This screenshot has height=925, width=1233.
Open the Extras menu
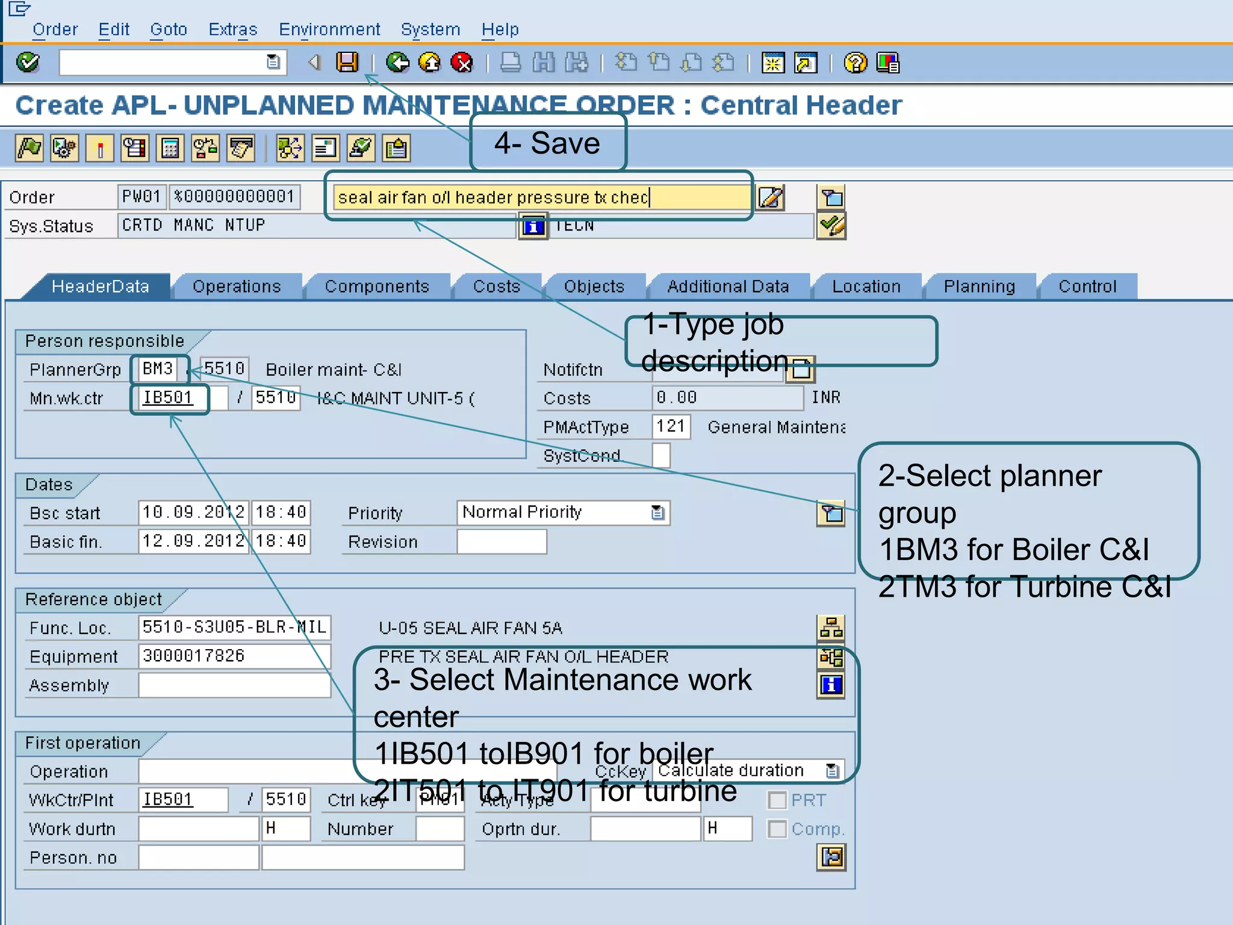point(232,29)
